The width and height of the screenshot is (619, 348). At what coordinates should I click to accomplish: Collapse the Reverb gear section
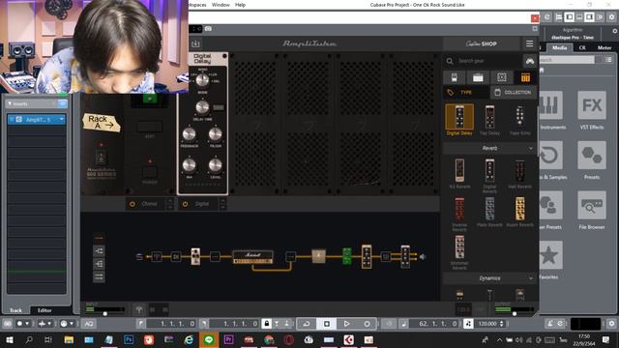531,148
